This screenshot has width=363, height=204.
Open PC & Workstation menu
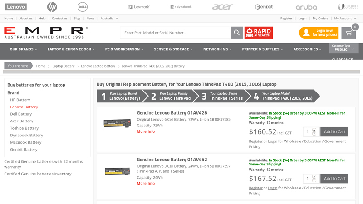(124, 49)
